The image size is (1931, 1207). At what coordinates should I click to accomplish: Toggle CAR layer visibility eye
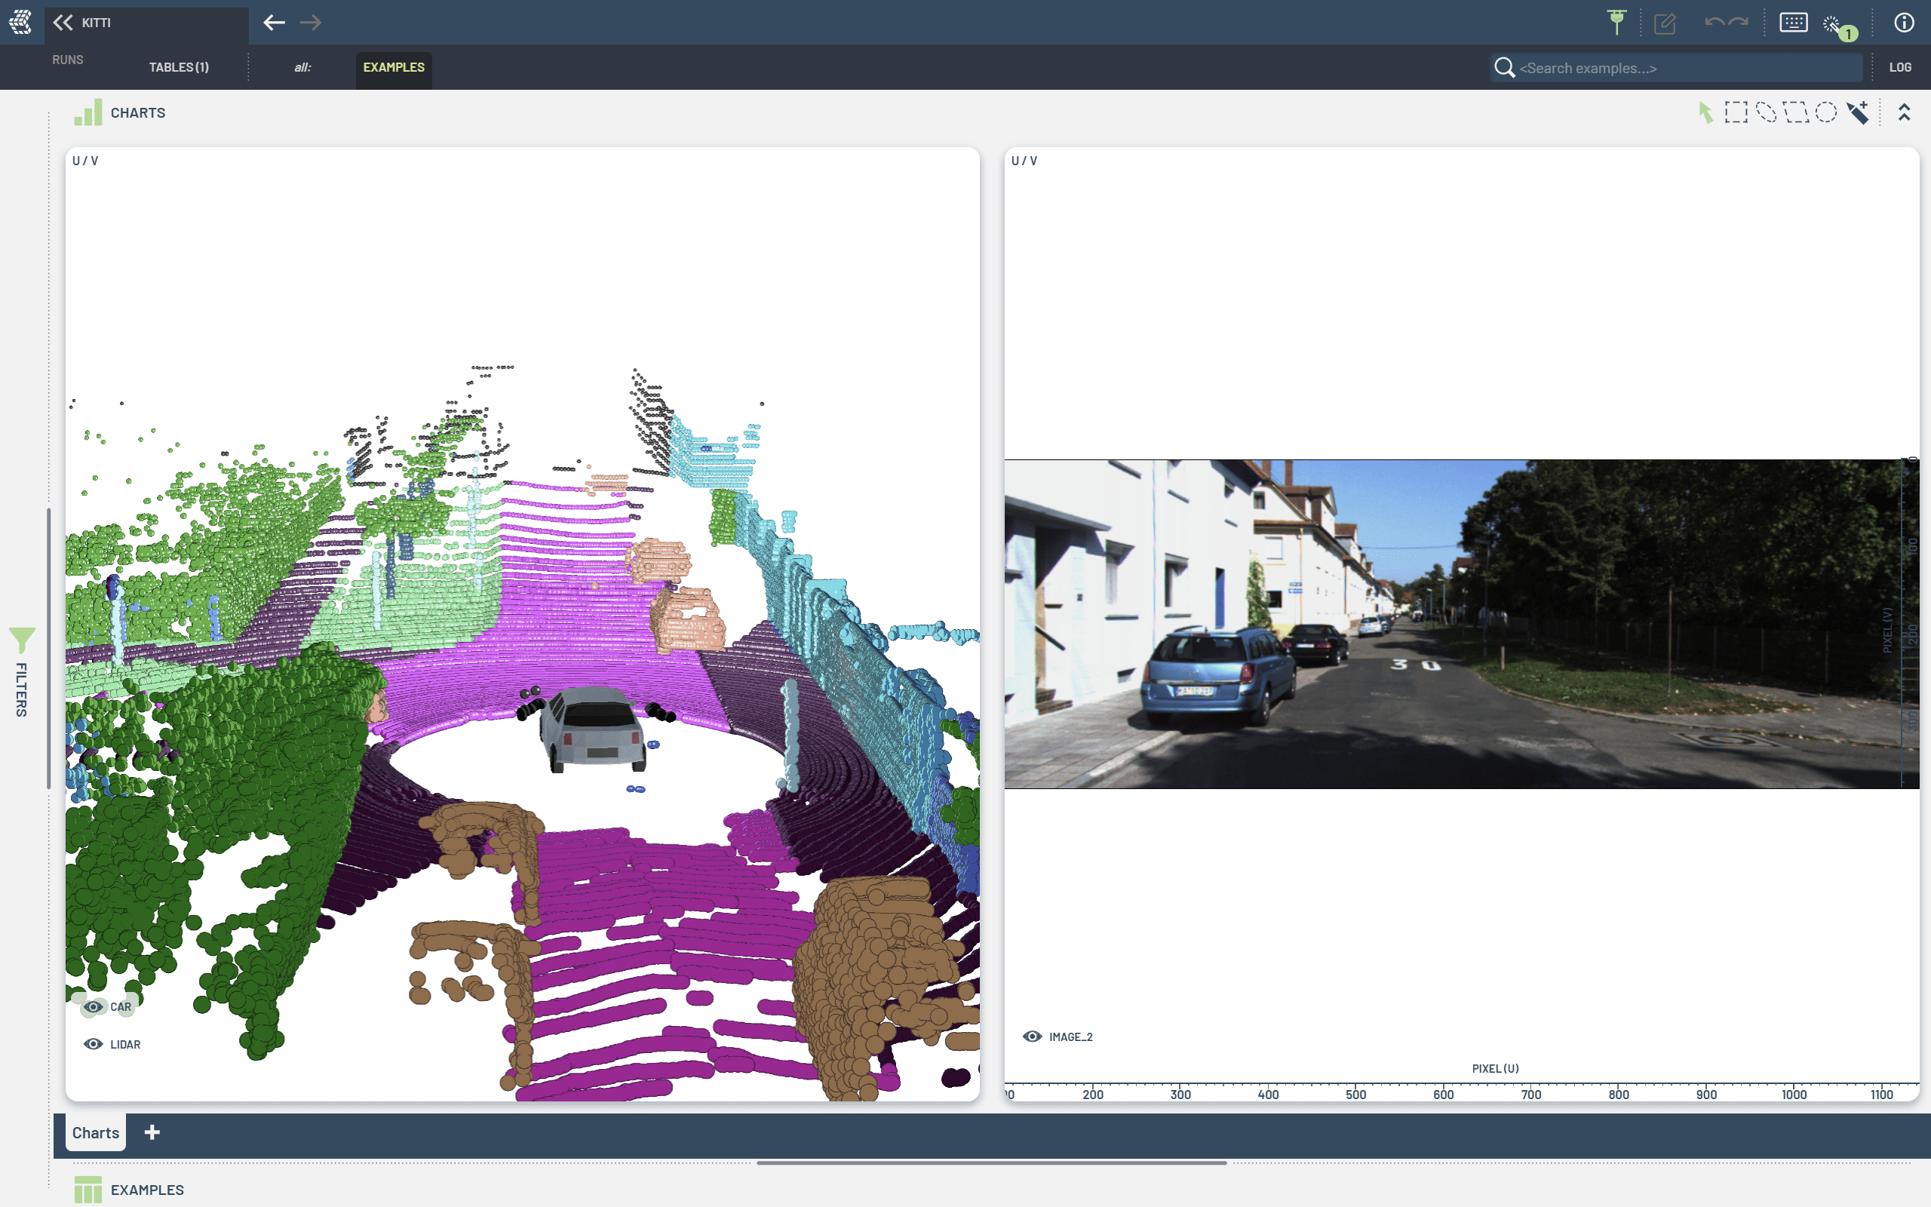[94, 1006]
